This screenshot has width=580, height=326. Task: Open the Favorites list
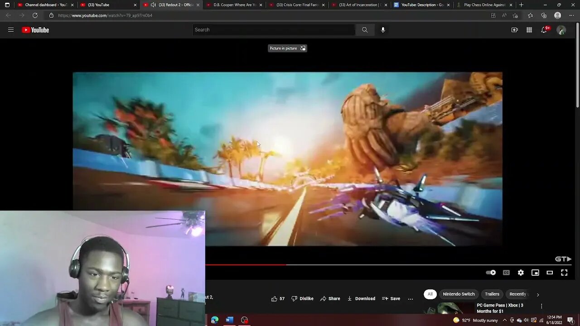531,15
